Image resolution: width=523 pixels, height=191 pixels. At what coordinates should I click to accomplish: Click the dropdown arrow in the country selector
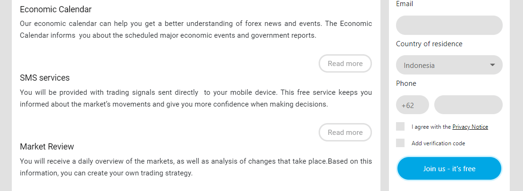[x=492, y=65]
